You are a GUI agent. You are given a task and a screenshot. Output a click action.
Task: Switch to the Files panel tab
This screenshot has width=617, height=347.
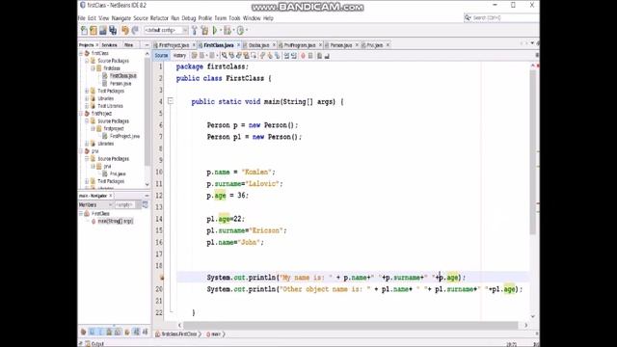coord(128,45)
